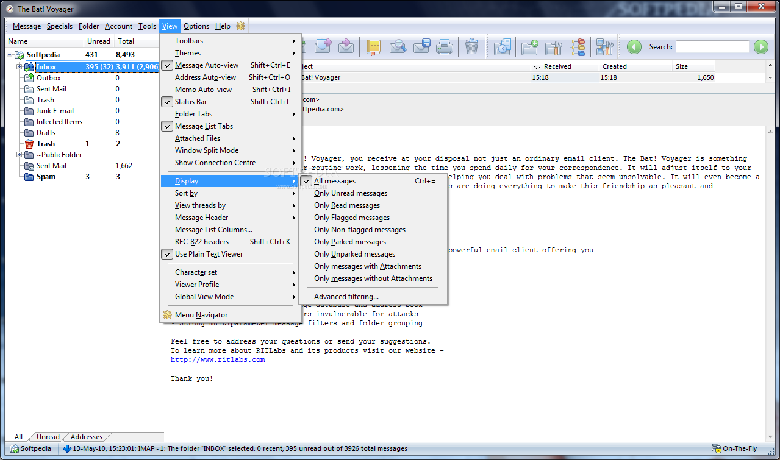Click in the Search input field

click(712, 47)
